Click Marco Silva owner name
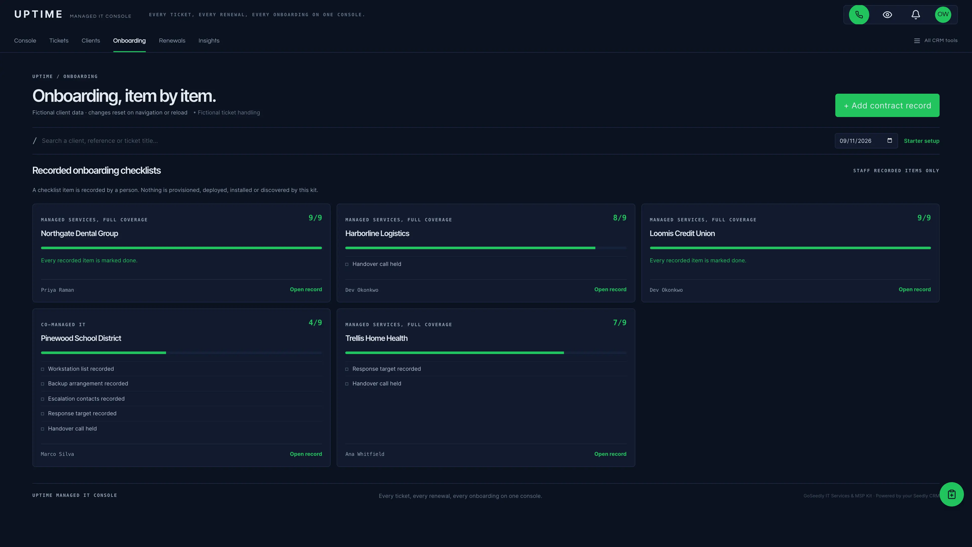Screen dimensions: 972x547 pyautogui.click(x=57, y=454)
